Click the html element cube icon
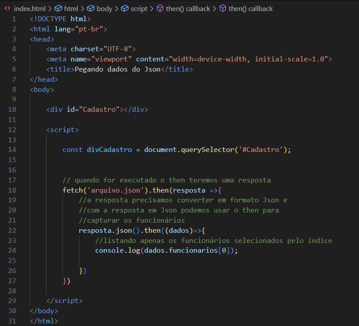The width and height of the screenshot is (359, 326). coord(58,9)
